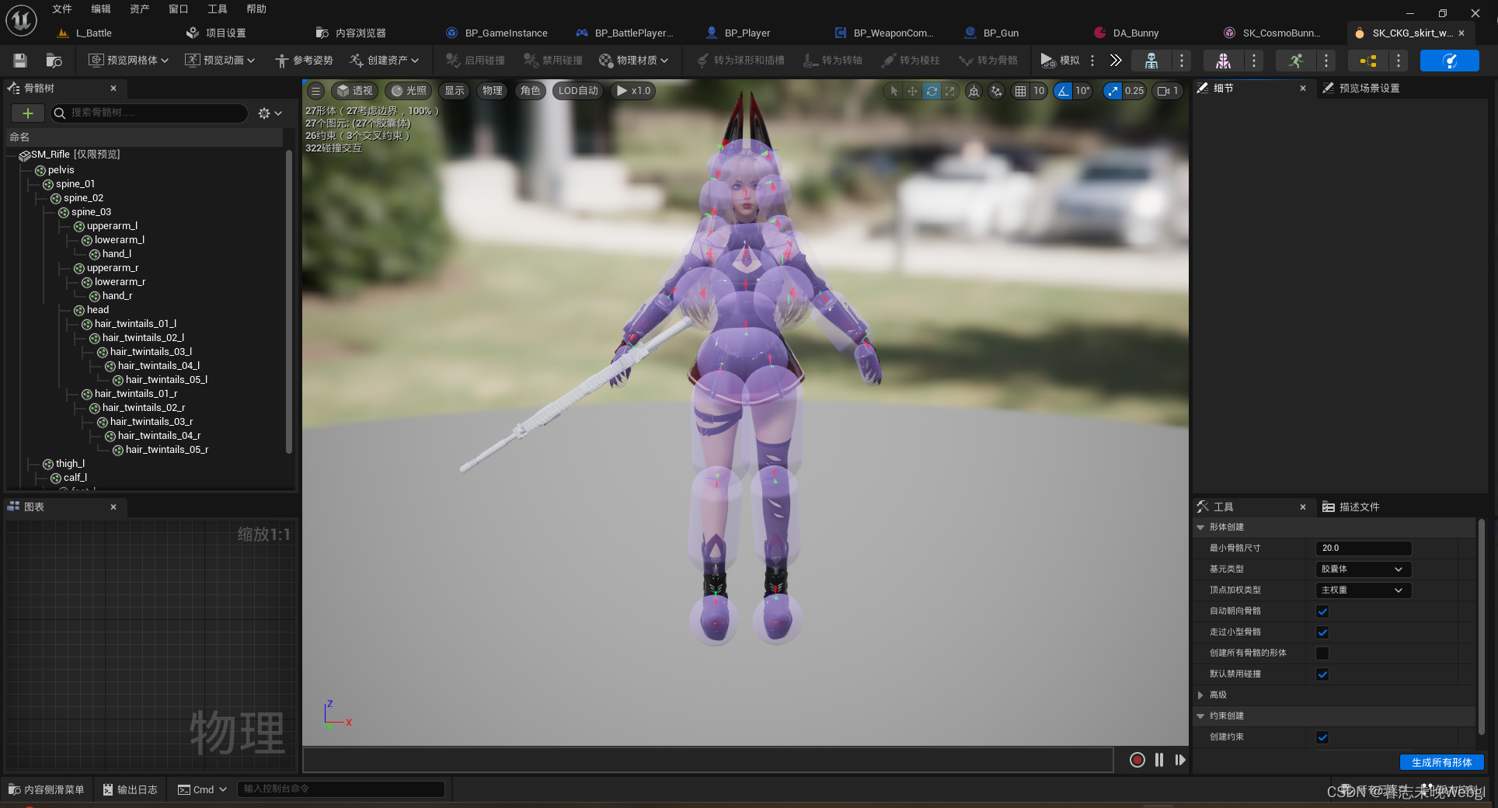Expand the toolbar overflow double-arrow
The height and width of the screenshot is (808, 1498).
click(x=1116, y=61)
